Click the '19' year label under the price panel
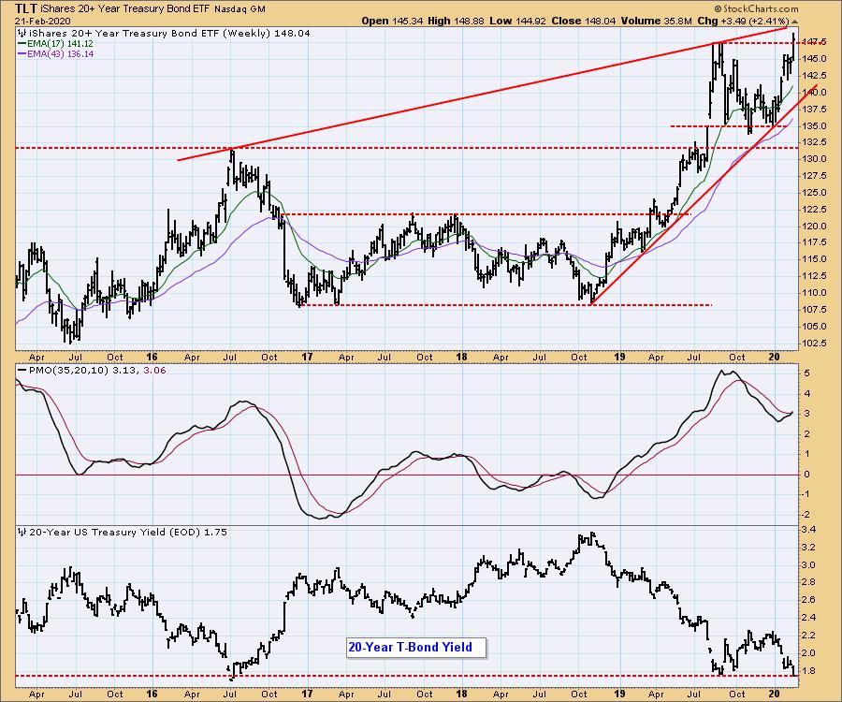842x702 pixels. coord(619,358)
